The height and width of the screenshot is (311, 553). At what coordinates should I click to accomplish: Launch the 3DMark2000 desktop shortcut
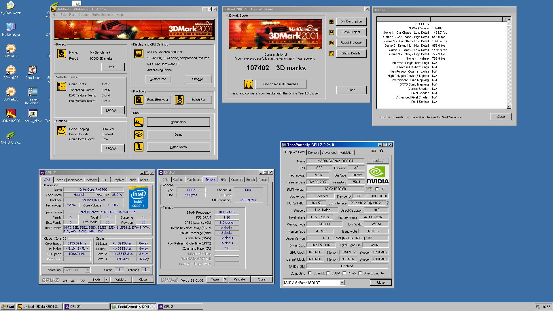(11, 115)
